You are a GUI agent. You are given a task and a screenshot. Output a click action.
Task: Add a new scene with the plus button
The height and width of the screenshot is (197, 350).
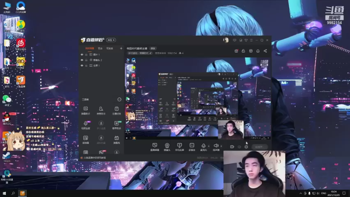coord(121,48)
